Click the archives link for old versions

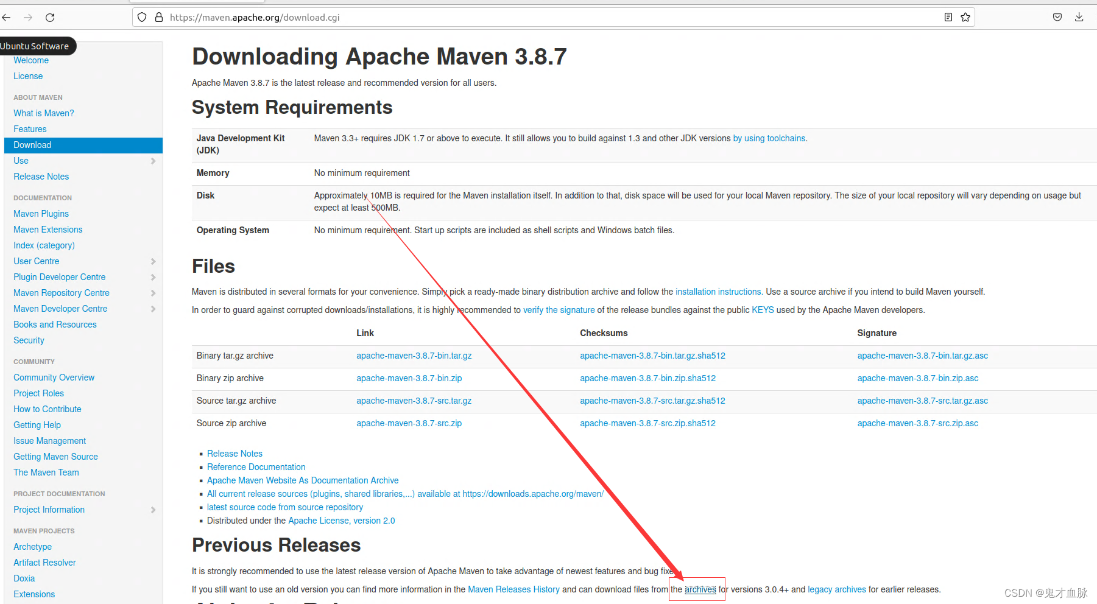point(700,589)
